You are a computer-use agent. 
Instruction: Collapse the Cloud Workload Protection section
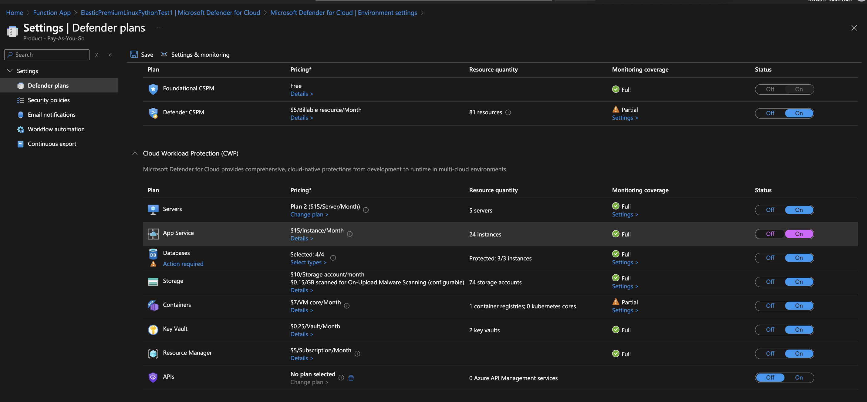(x=134, y=153)
